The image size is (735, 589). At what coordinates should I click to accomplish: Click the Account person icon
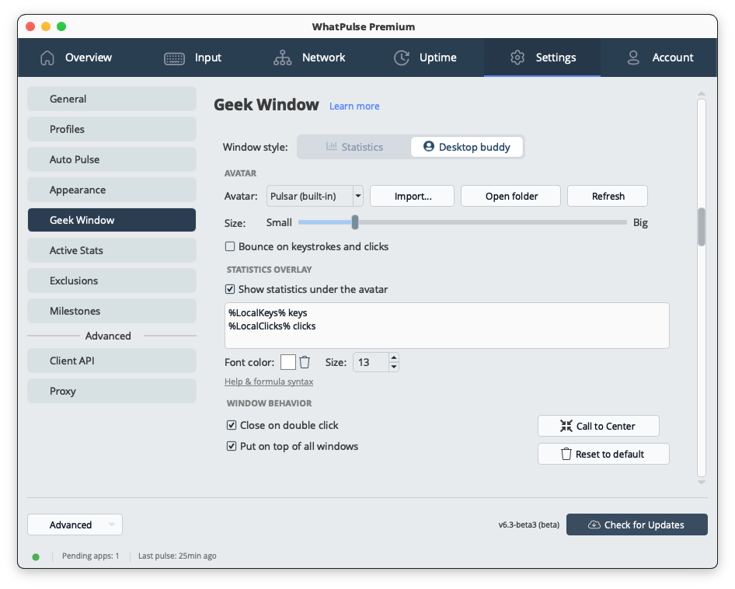tap(633, 58)
